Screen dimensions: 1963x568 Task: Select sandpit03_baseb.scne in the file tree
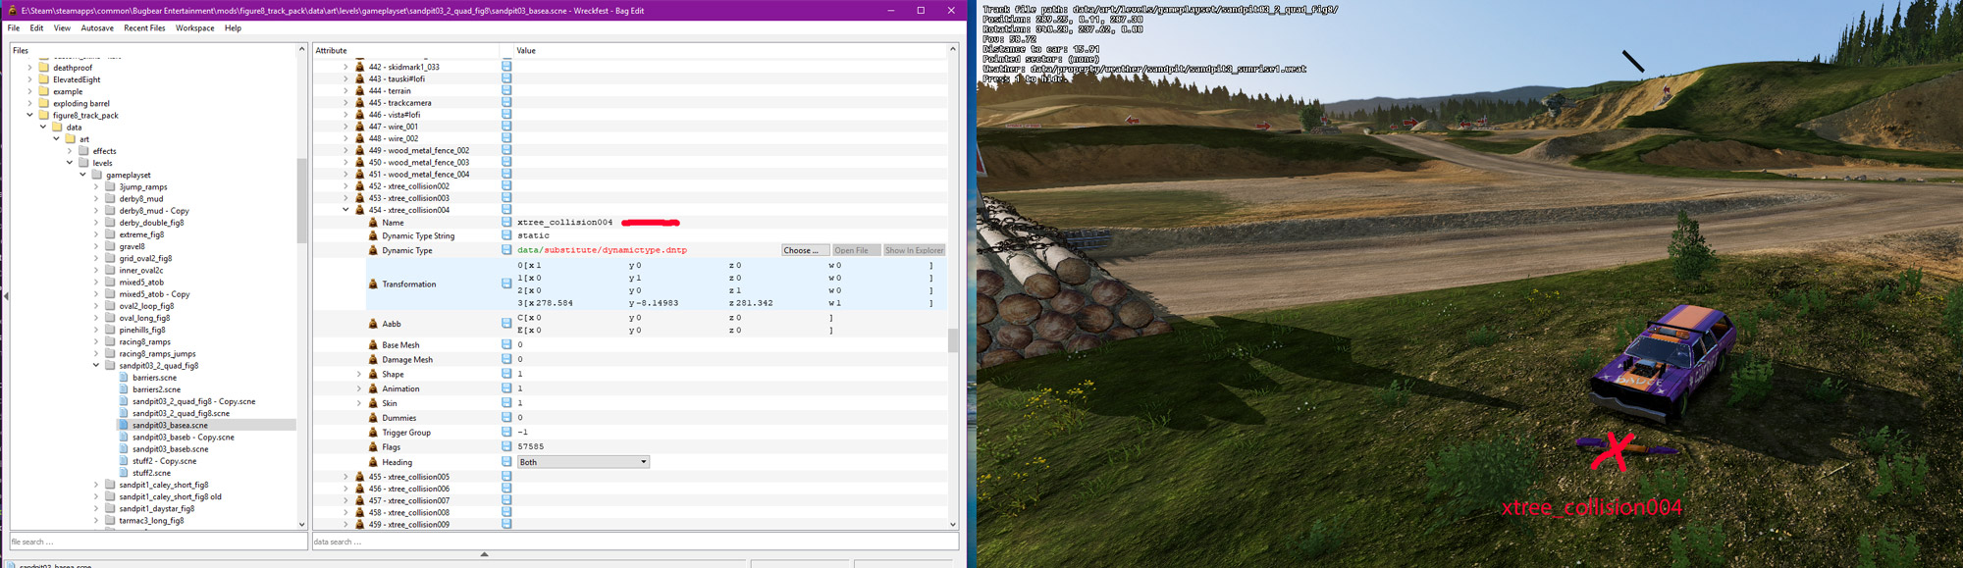pos(170,449)
